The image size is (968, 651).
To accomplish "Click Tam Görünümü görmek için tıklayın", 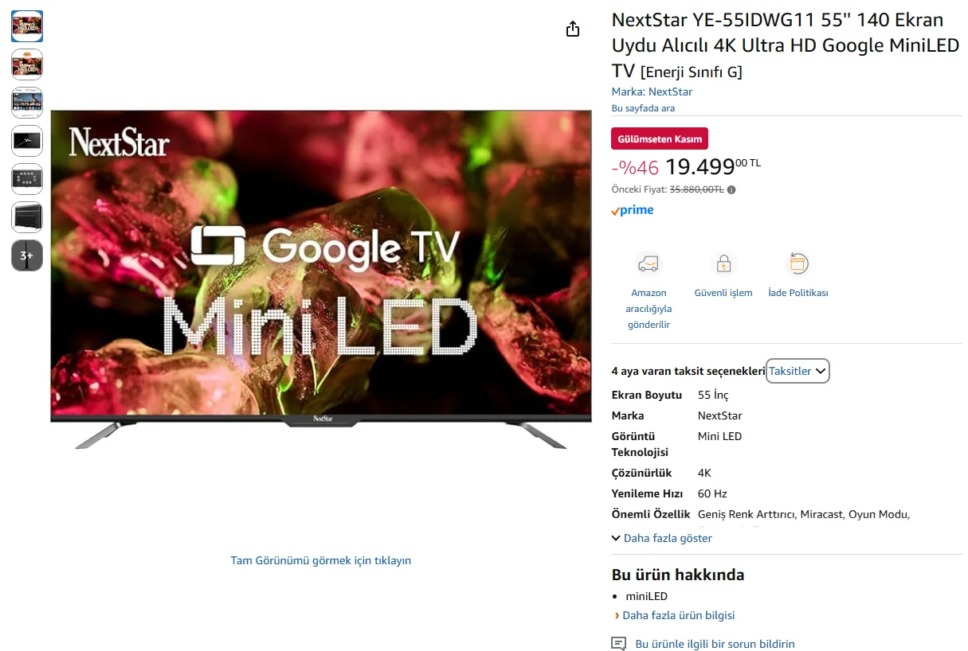I will pyautogui.click(x=321, y=560).
